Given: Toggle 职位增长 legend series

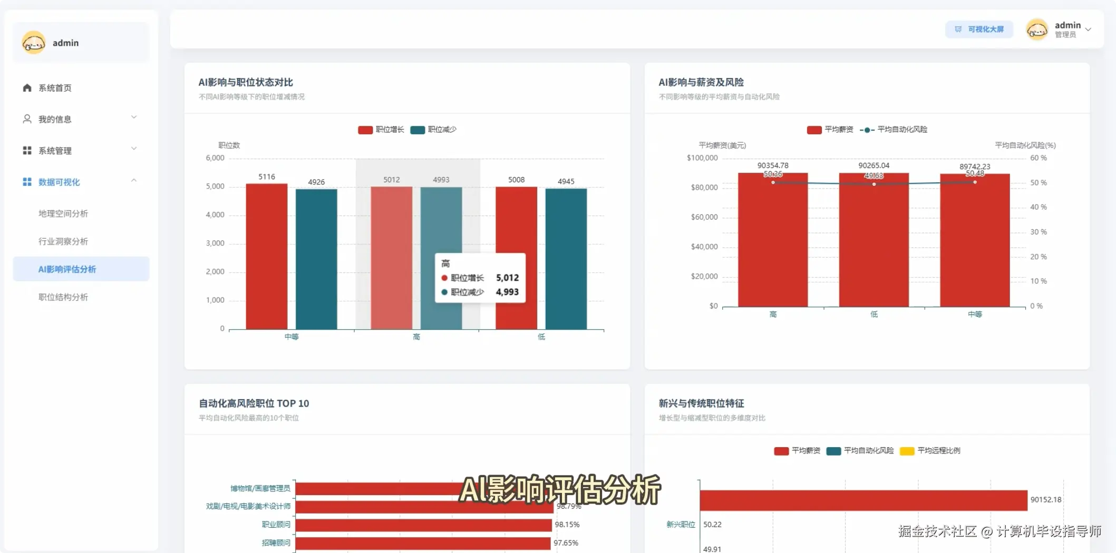Looking at the screenshot, I should tap(381, 130).
